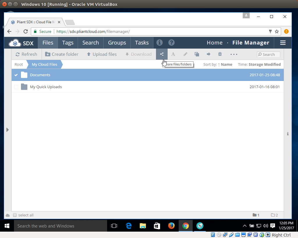Viewport: 298px width, 238px height.
Task: Open Microsoft Edge from the taskbar
Action: point(129,226)
